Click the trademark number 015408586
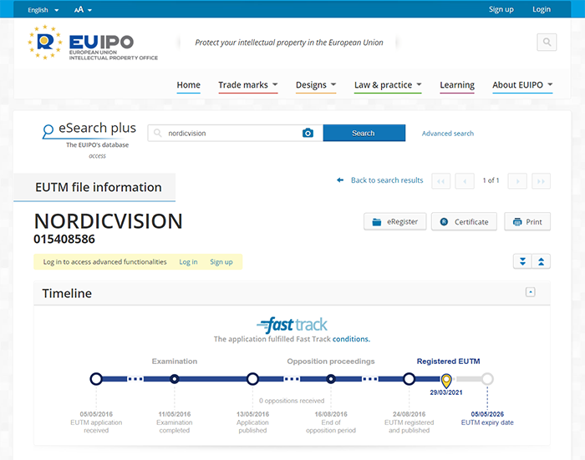The width and height of the screenshot is (585, 460). (64, 239)
